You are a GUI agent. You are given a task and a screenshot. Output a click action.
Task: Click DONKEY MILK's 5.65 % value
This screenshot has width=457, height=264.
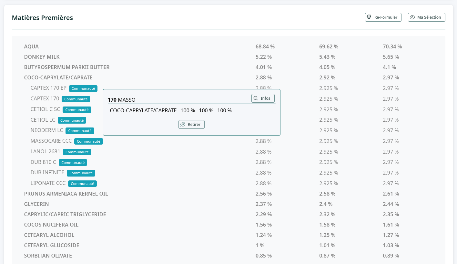coord(391,57)
